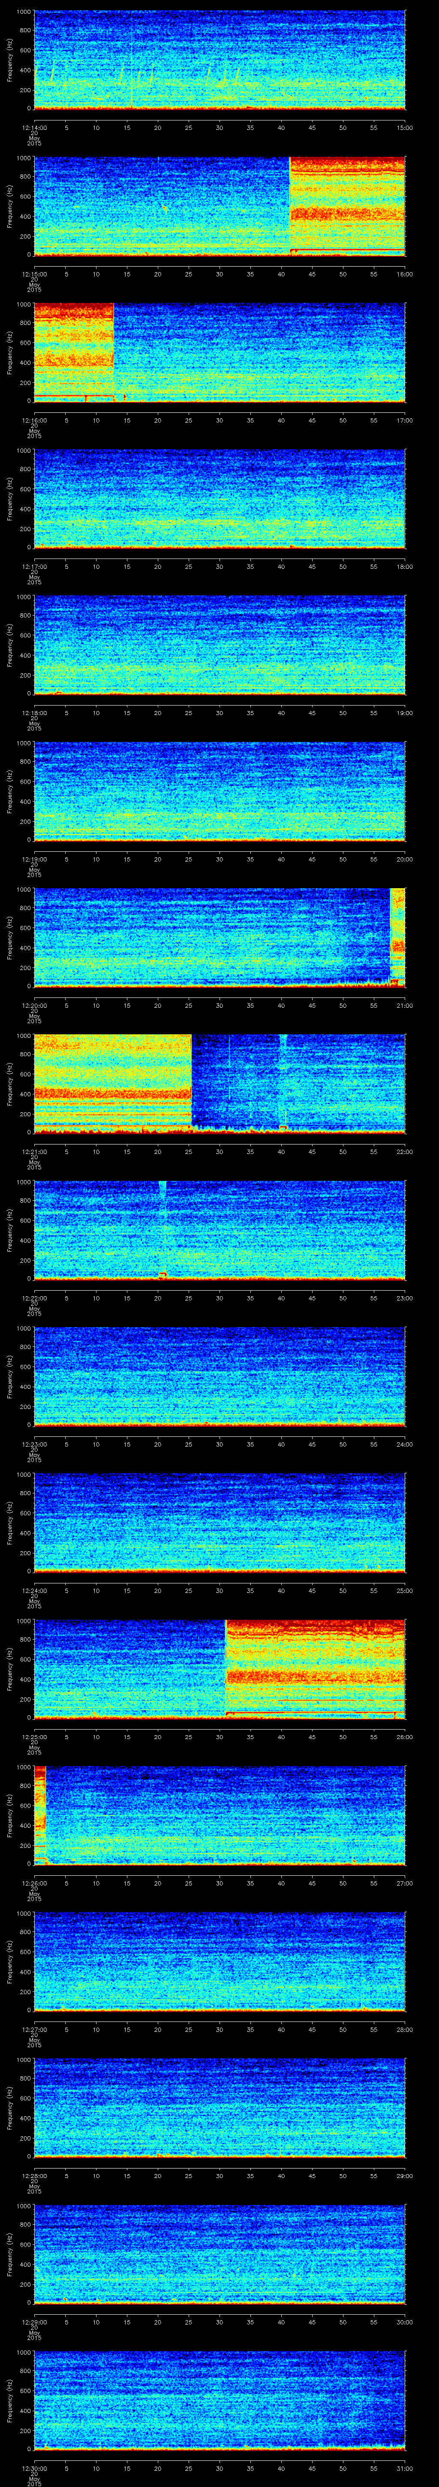The height and width of the screenshot is (2487, 439).
Task: Select the loud red band in the 12:16:00 spectrogram
Action: (73, 352)
